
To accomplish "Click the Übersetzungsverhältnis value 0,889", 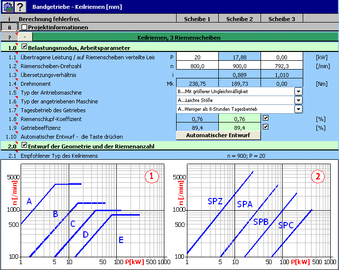I will tap(239, 75).
